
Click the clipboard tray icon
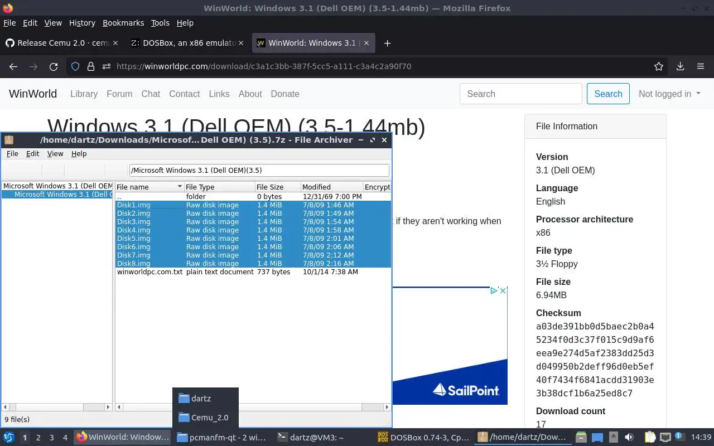[x=650, y=437]
